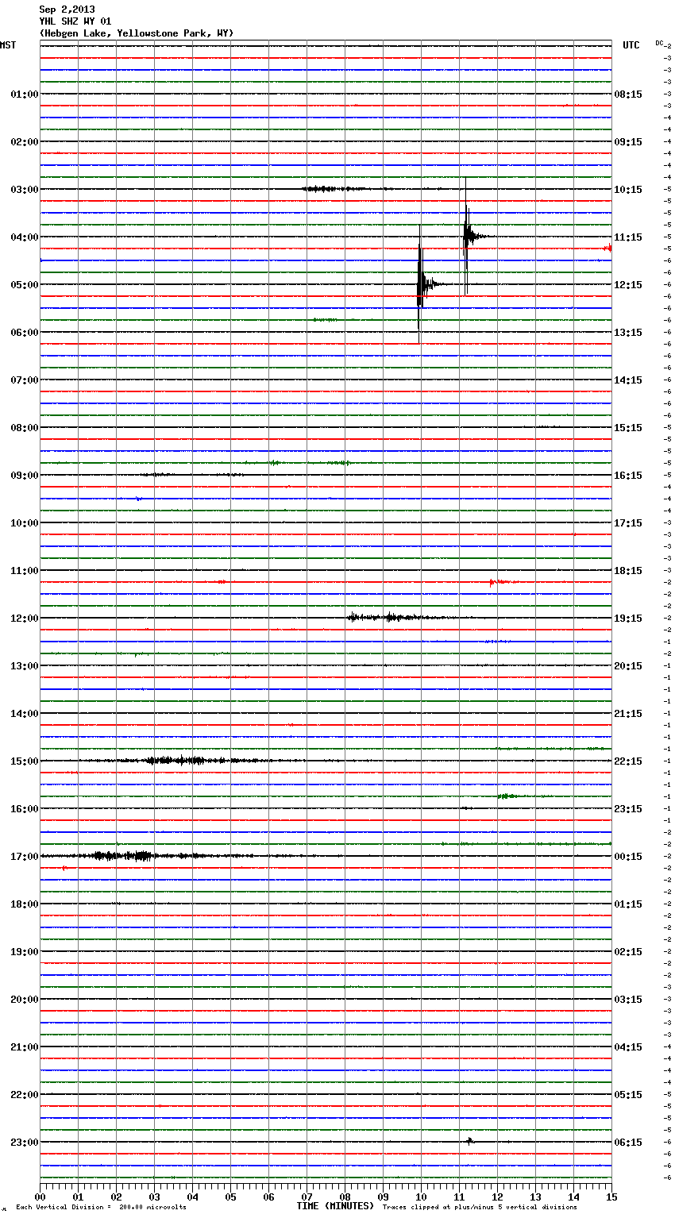675x1218 pixels.
Task: Select the 06:00 MST row label
Action: (x=25, y=333)
